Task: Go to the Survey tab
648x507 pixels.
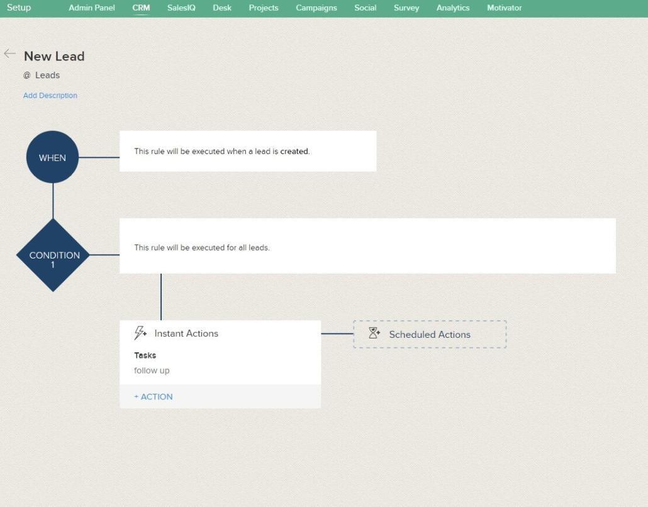Action: [x=406, y=8]
